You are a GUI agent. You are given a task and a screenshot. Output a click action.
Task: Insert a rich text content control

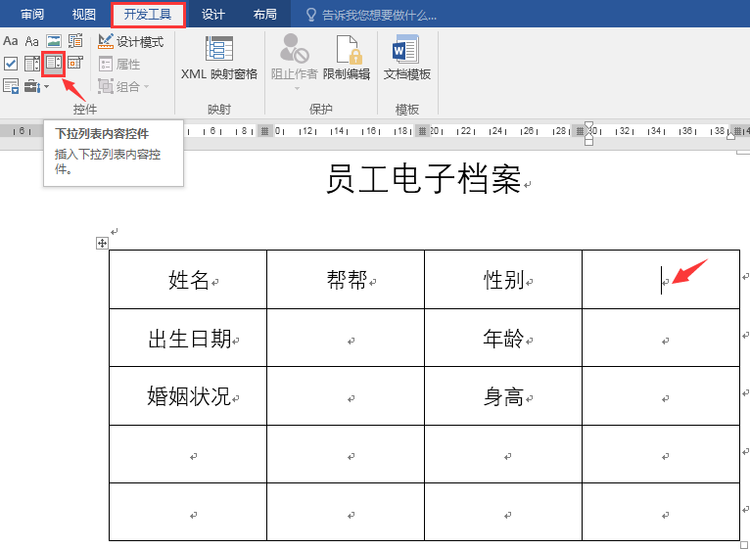[11, 41]
